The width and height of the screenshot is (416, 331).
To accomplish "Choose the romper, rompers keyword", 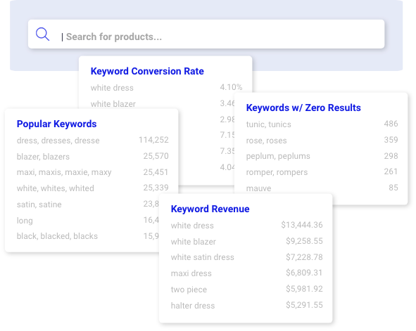I will 277,172.
